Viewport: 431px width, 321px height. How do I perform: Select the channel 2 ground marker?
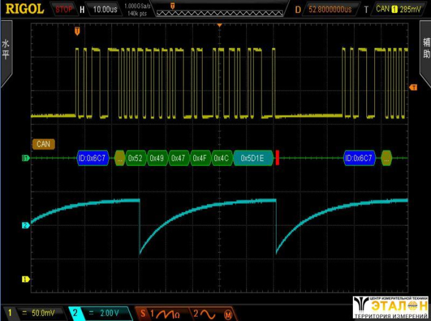pos(26,225)
